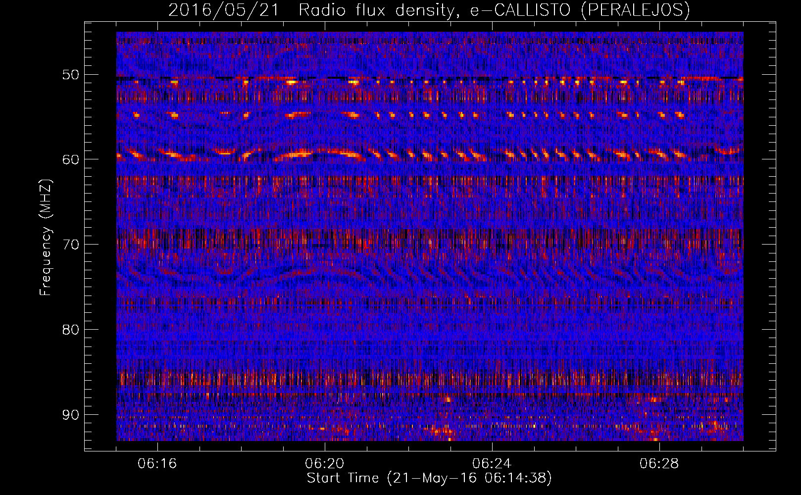
Task: Click the 06:20 time tick label
Action: pos(324,464)
